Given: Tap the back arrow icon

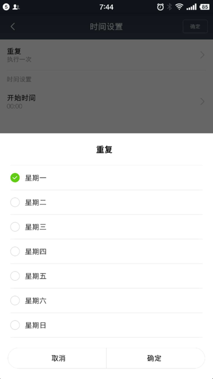Looking at the screenshot, I should [13, 26].
